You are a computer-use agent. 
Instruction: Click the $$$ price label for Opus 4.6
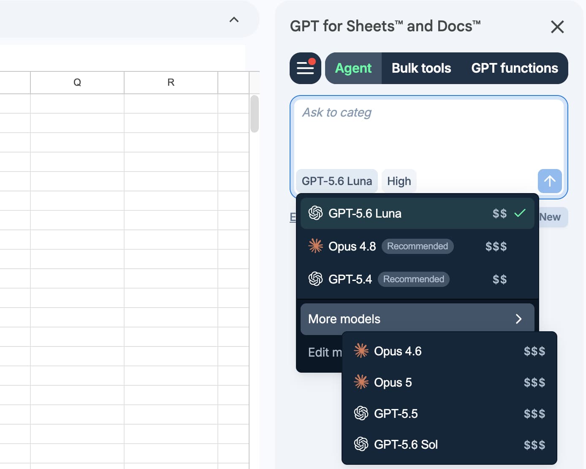tap(534, 351)
